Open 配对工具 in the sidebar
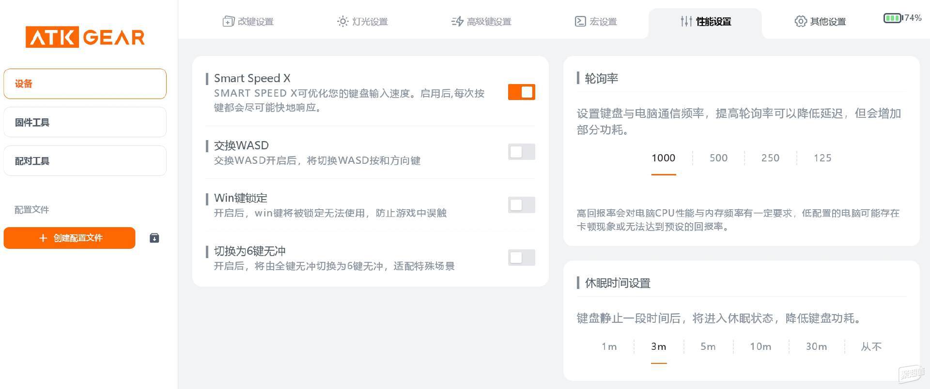 [85, 161]
